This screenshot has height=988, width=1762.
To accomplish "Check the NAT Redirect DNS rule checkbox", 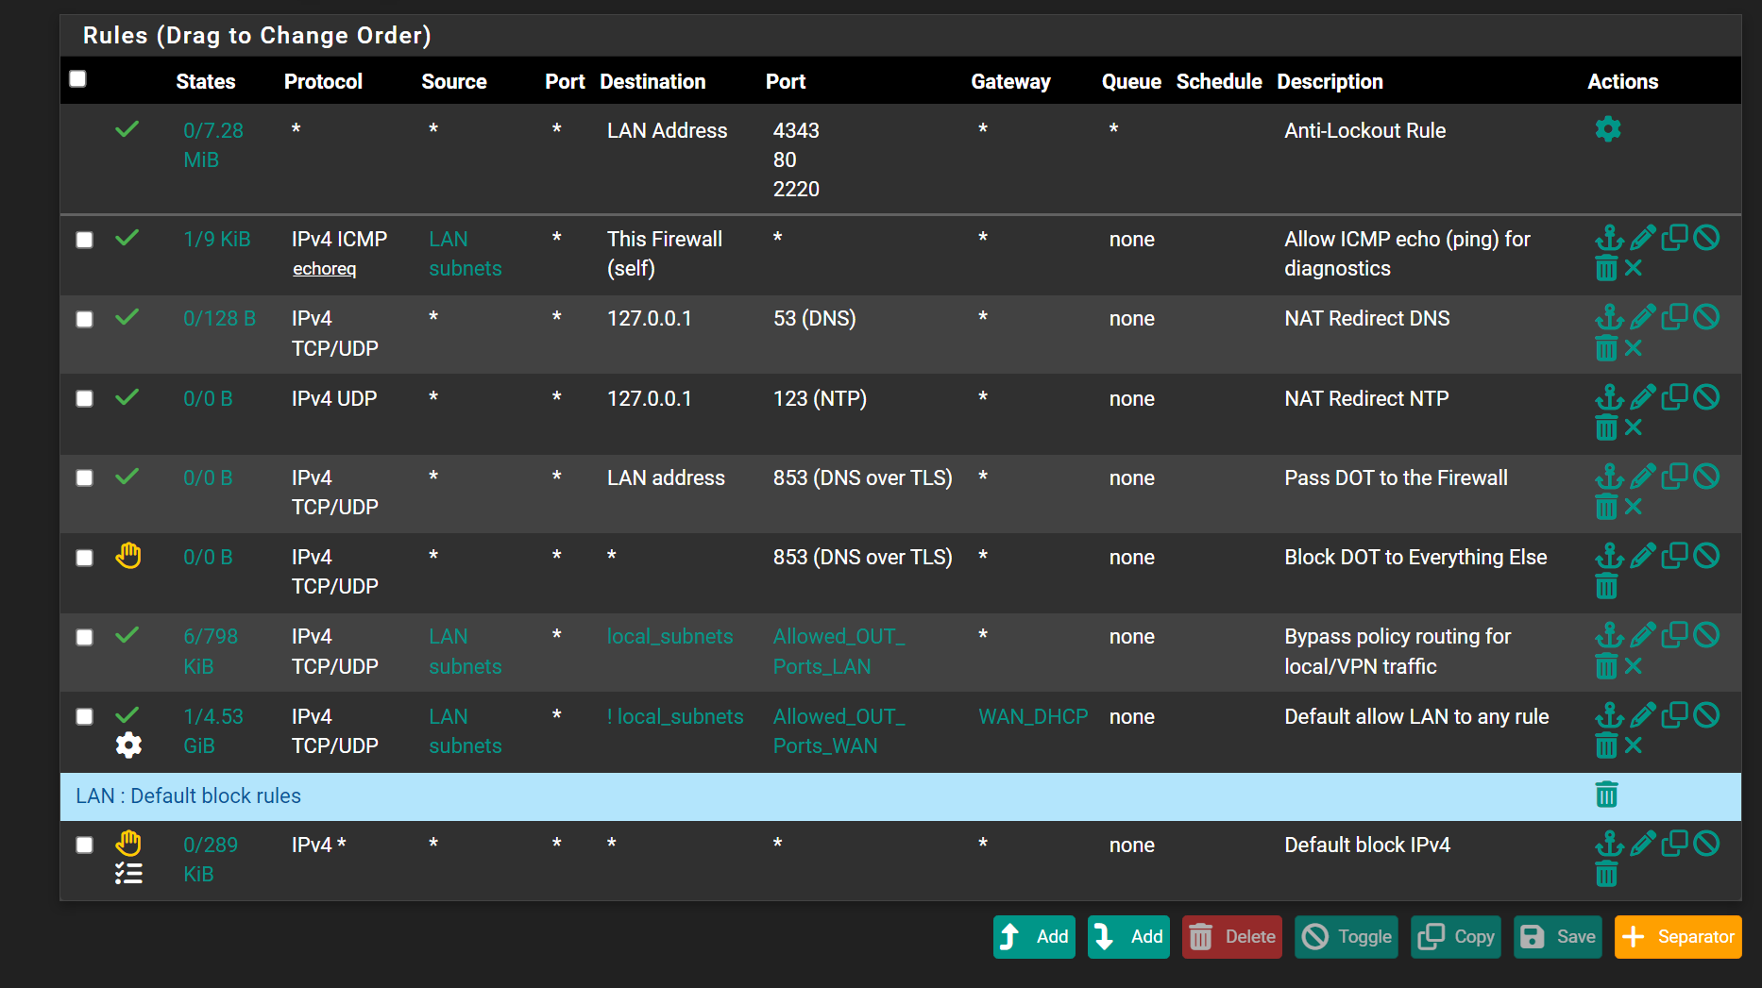I will (85, 319).
